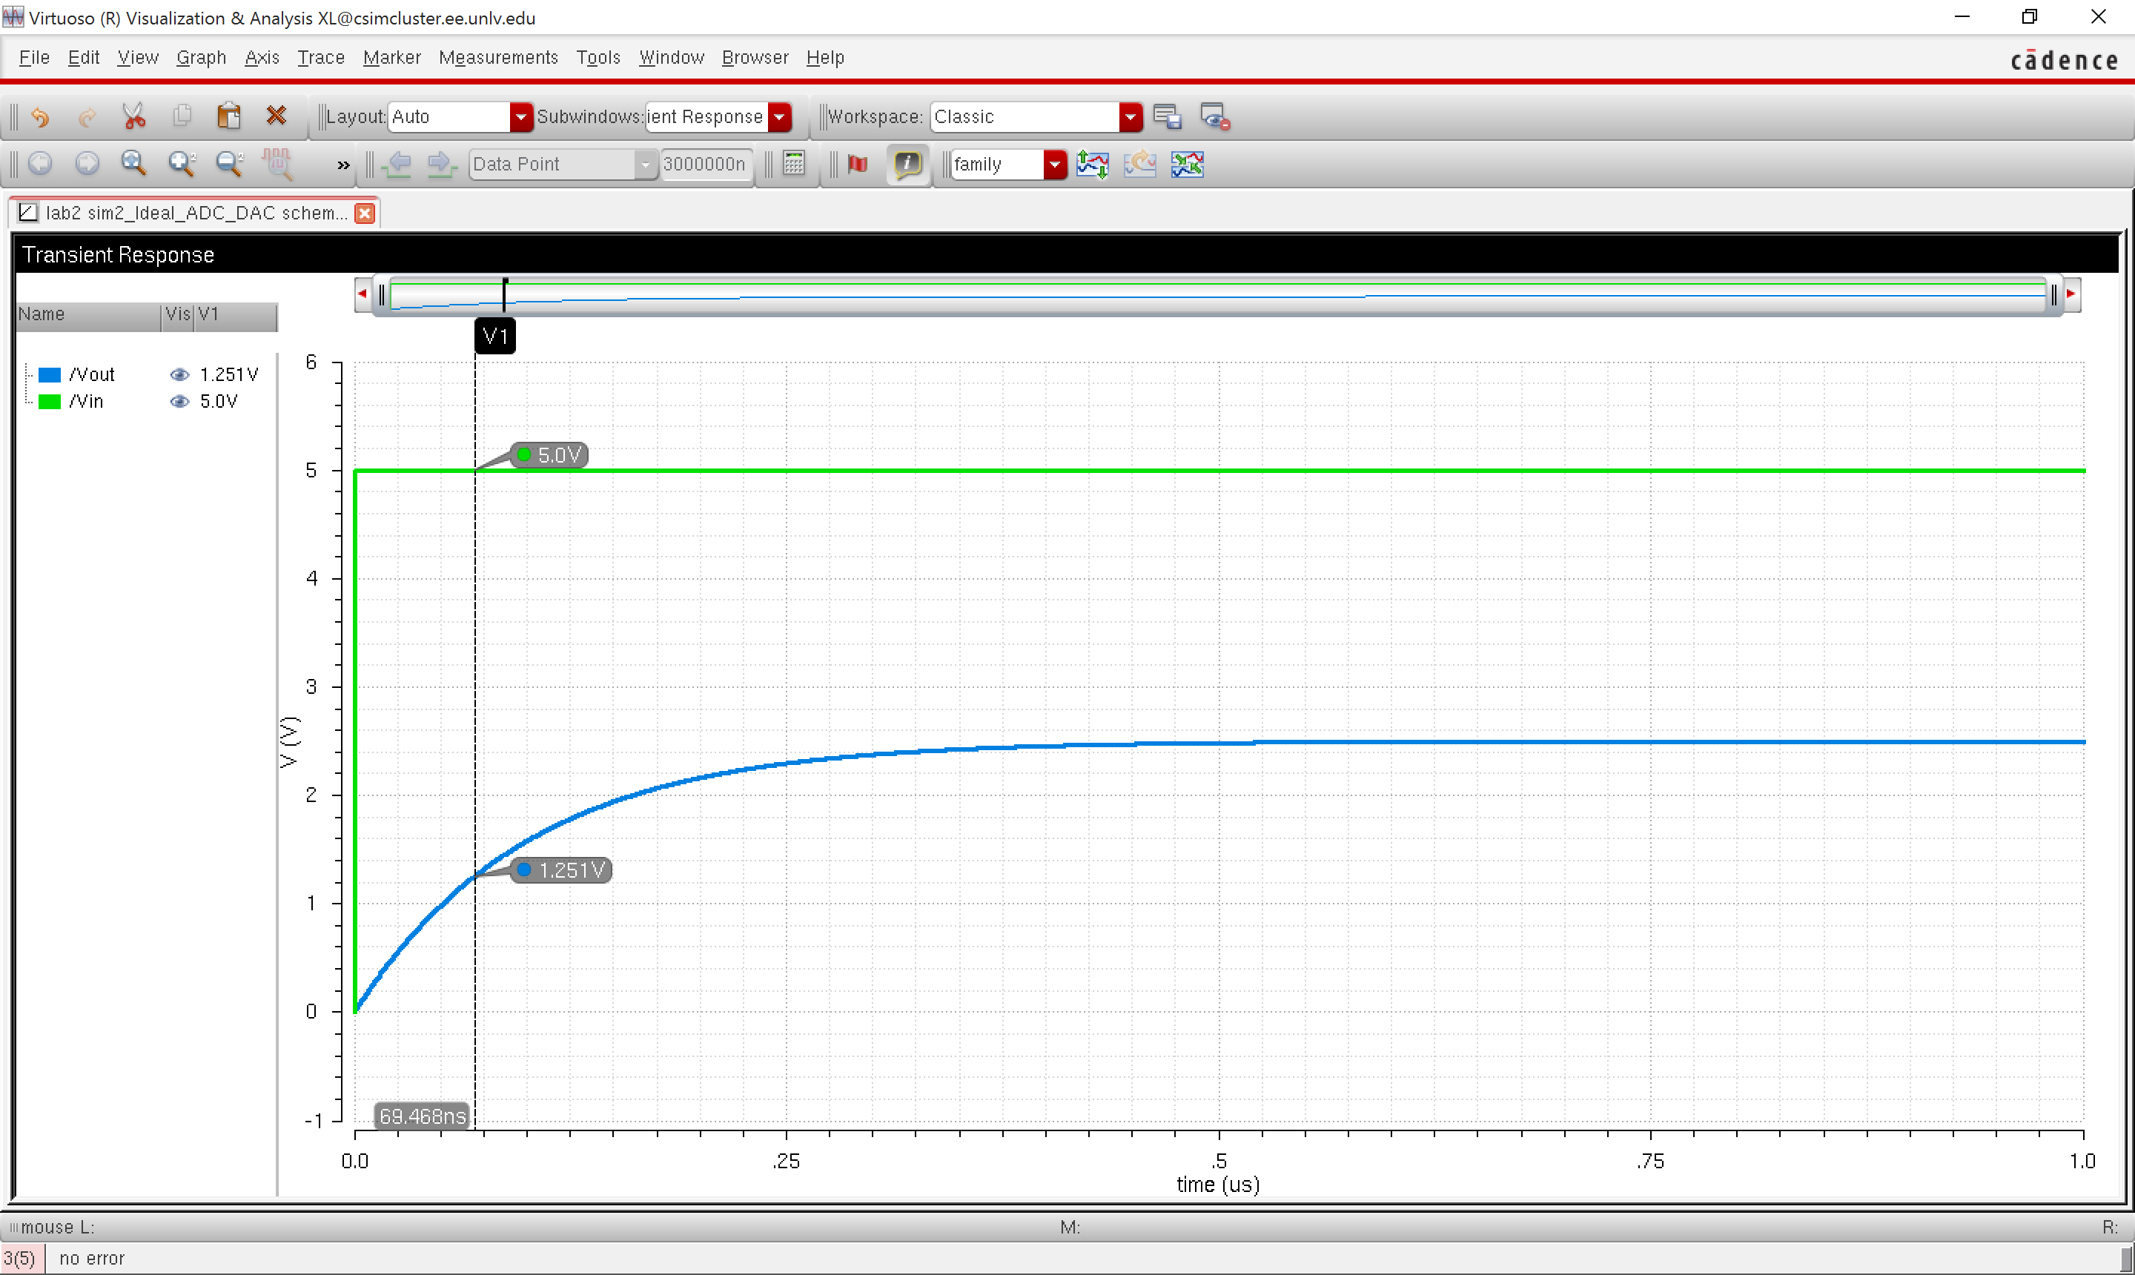The image size is (2135, 1275).
Task: Click inside the 3000000n value field
Action: [x=704, y=164]
